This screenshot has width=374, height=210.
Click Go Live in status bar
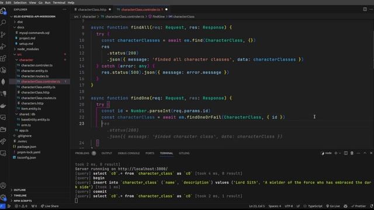point(333,206)
